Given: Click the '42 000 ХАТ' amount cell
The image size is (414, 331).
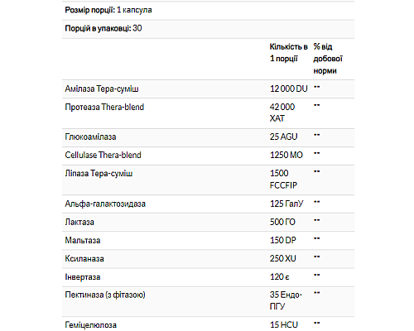Looking at the screenshot, I should pos(282,113).
